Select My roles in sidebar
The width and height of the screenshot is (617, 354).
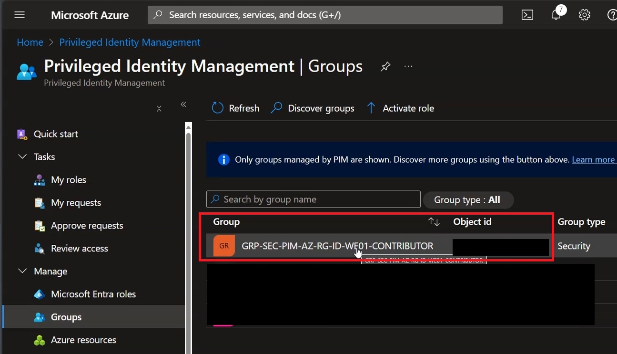point(69,180)
